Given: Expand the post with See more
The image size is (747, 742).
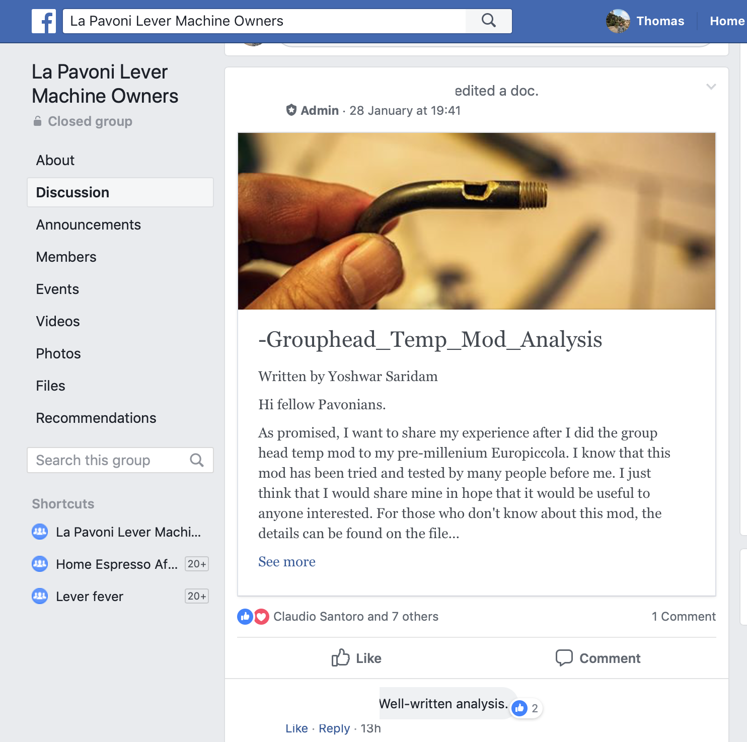Looking at the screenshot, I should point(287,561).
